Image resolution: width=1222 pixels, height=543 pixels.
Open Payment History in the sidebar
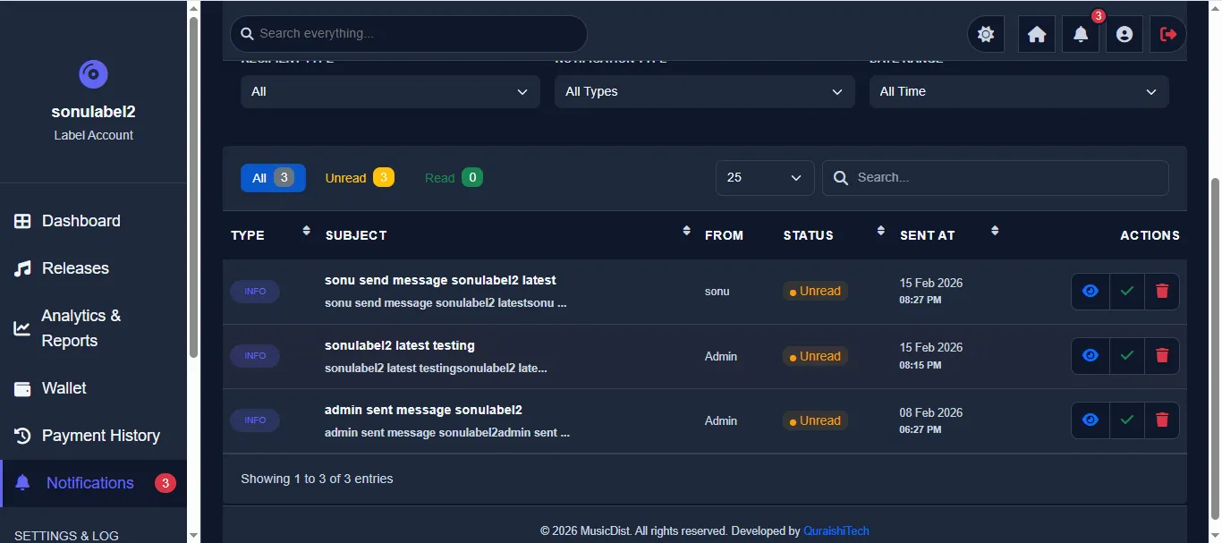93,436
